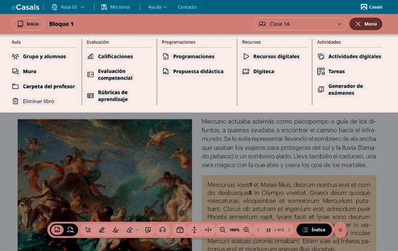Select the highlighter tool
The width and height of the screenshot is (398, 251).
116,230
